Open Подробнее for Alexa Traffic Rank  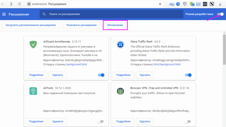tap(123, 75)
